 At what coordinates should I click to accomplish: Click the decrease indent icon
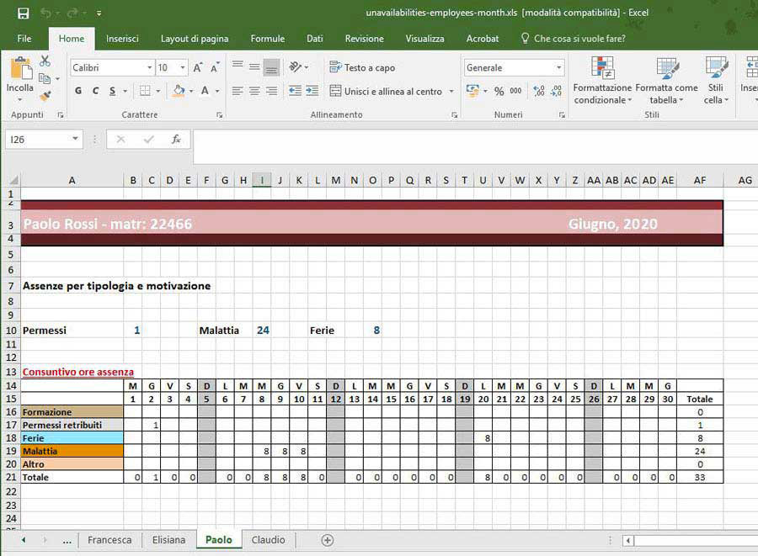pyautogui.click(x=295, y=91)
